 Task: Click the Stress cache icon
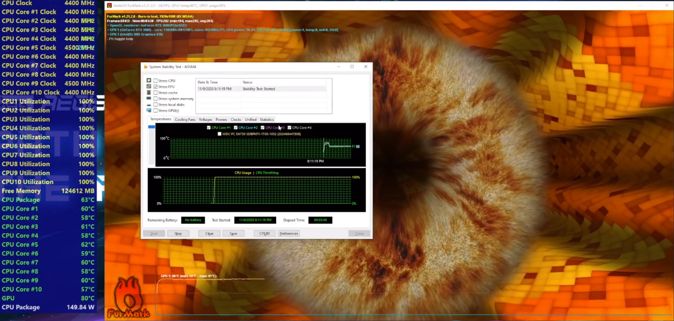point(149,92)
